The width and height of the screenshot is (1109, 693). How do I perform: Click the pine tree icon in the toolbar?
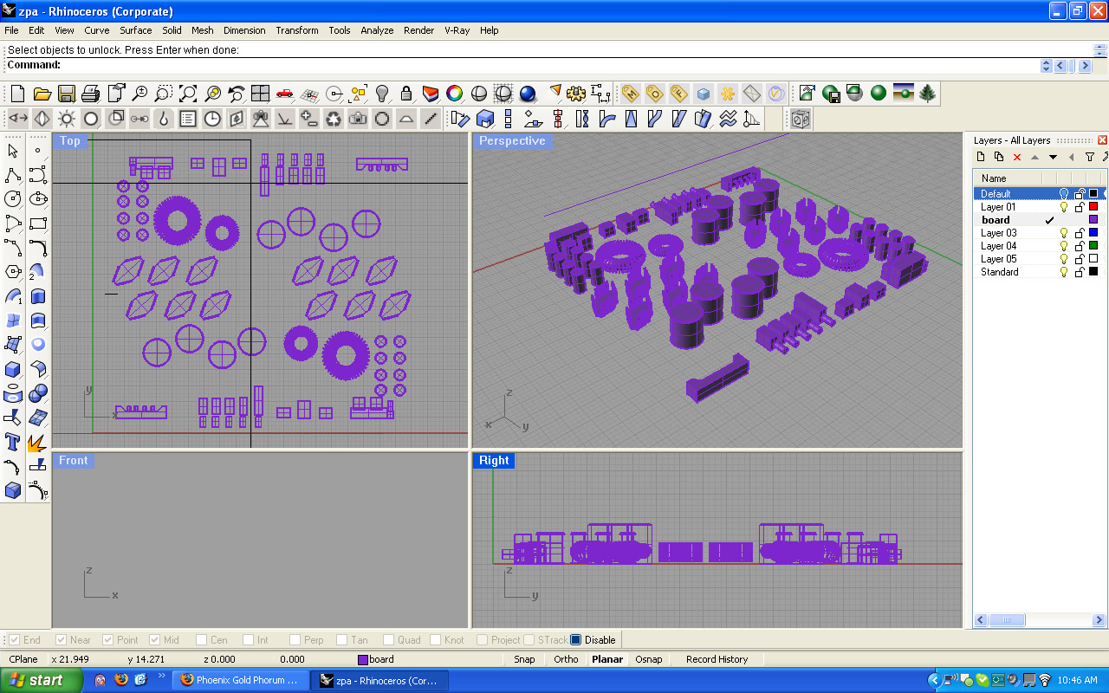pos(928,94)
